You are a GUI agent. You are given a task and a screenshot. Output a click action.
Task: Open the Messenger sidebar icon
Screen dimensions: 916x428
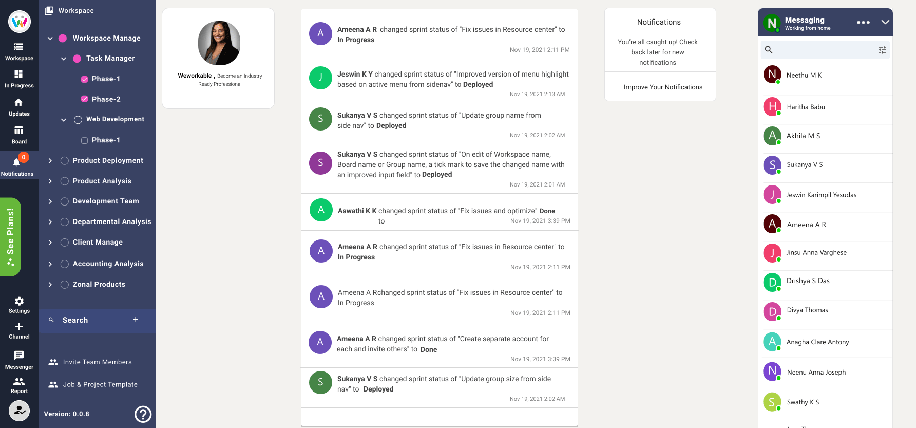(19, 356)
